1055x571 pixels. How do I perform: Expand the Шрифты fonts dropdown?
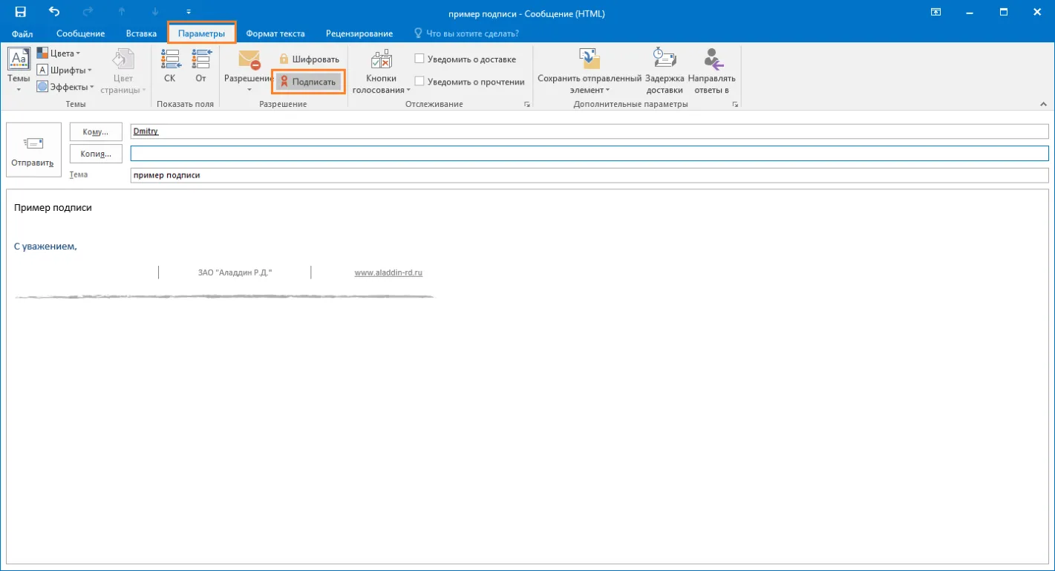[65, 70]
